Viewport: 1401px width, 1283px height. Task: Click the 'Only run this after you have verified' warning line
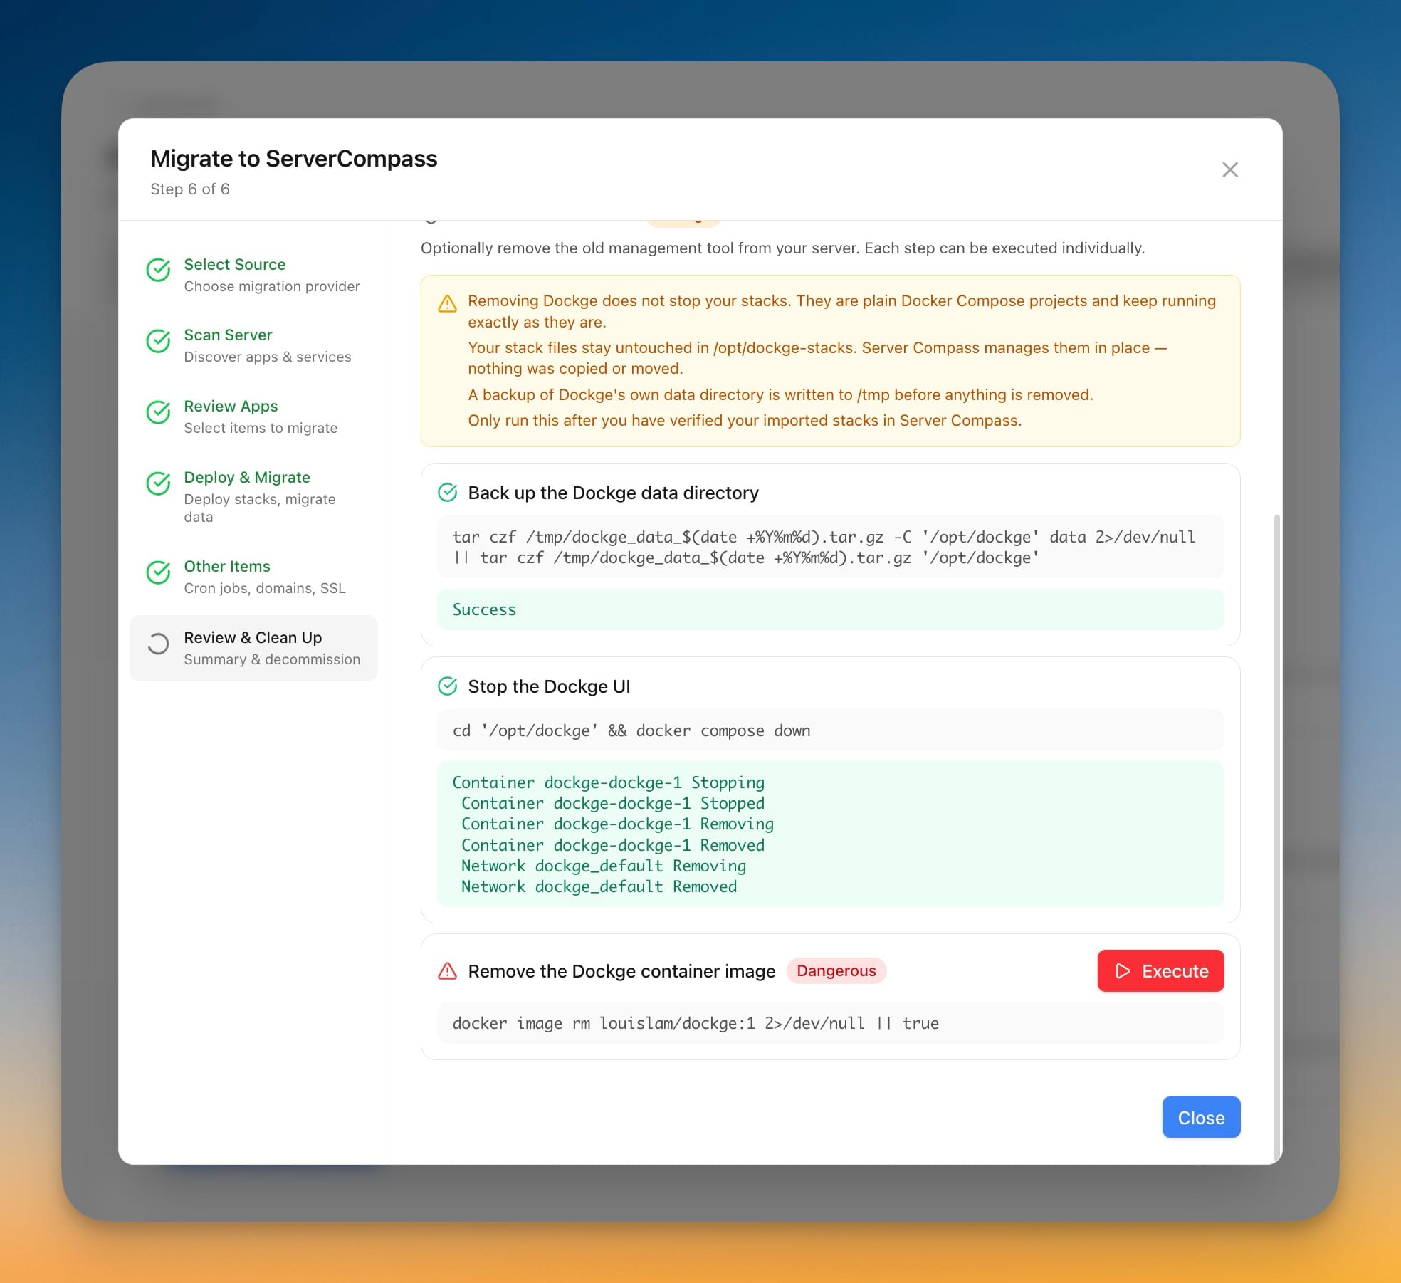tap(745, 420)
